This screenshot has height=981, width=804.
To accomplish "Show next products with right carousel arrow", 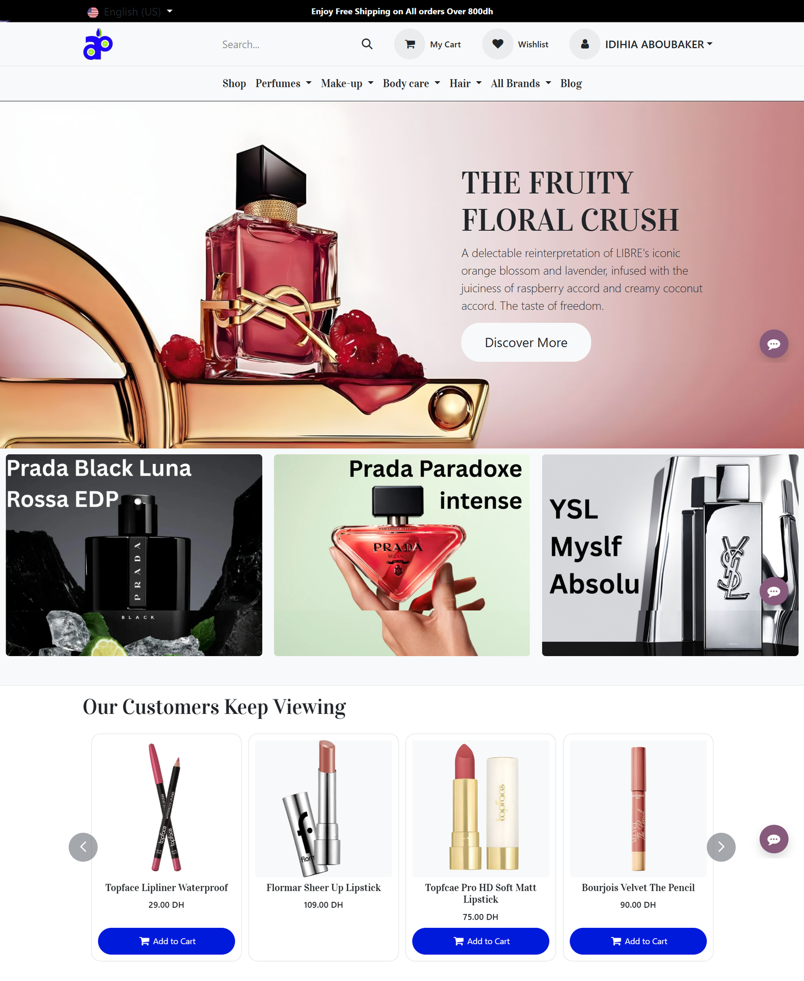I will 721,847.
